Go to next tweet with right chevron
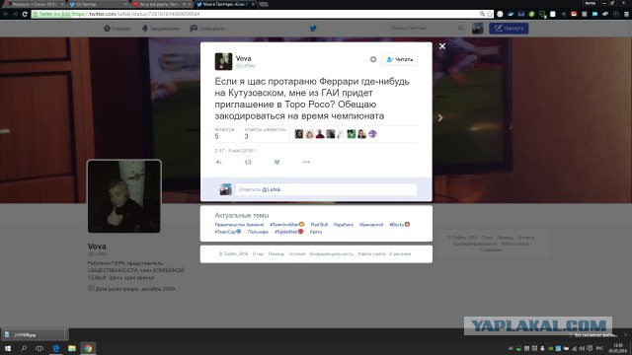The width and height of the screenshot is (632, 355). click(x=440, y=118)
